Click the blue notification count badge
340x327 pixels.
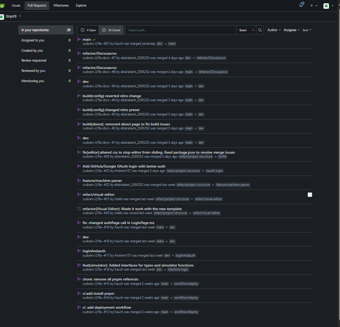point(303,3)
